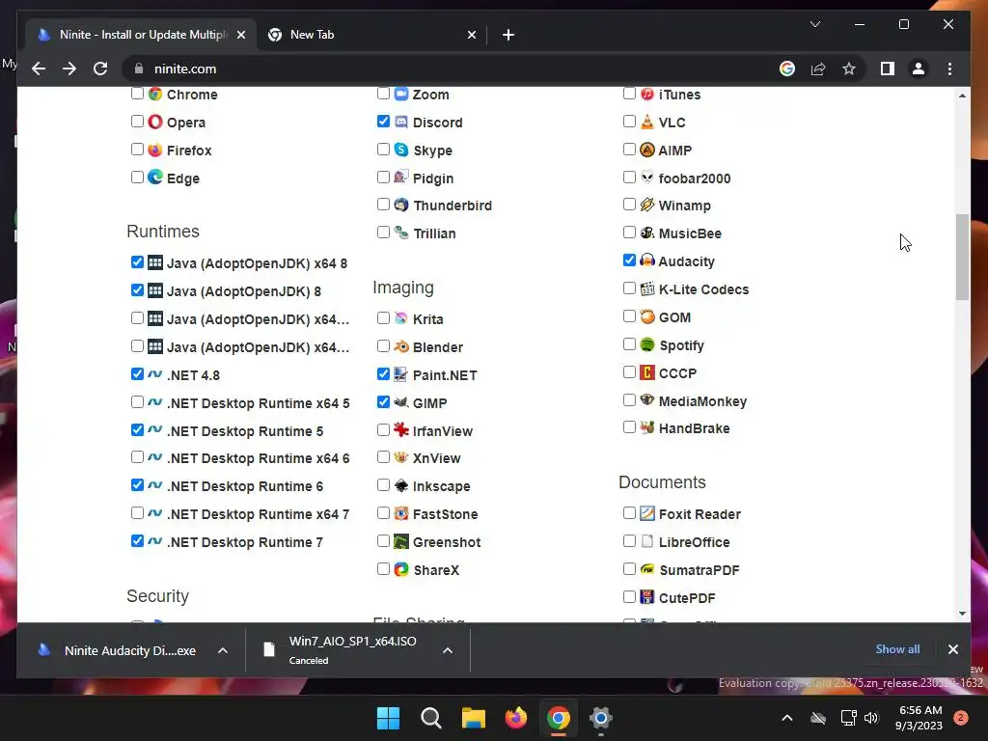Show hidden system tray icons
The width and height of the screenshot is (988, 741).
(x=787, y=718)
